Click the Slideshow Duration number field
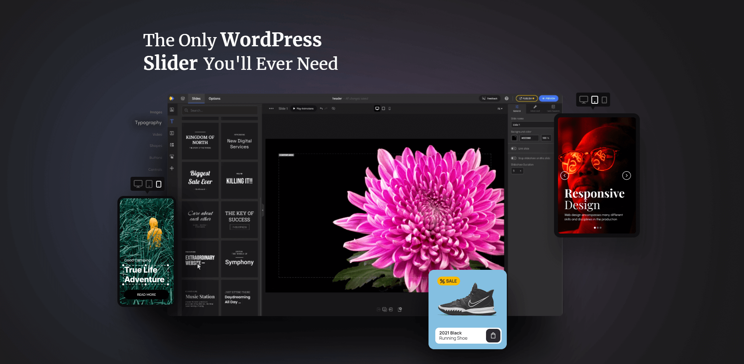 click(517, 171)
